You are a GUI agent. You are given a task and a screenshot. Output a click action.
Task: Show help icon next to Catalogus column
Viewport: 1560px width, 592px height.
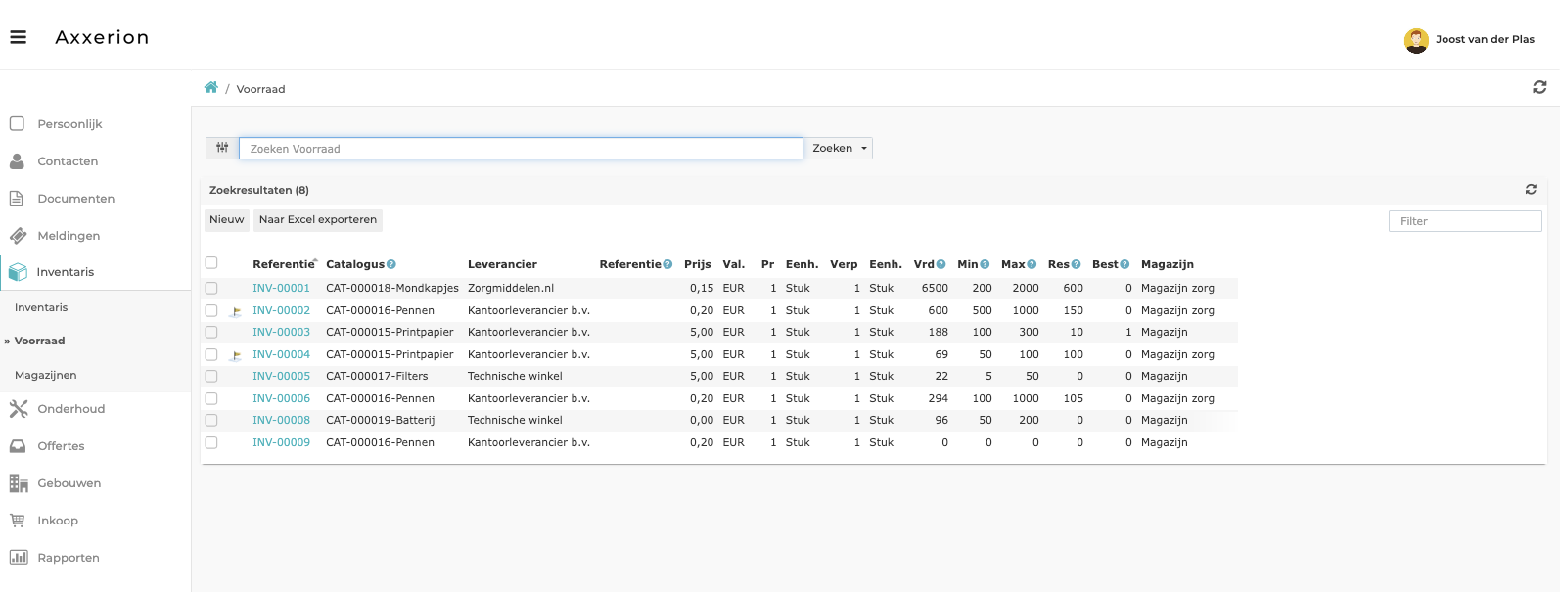click(x=391, y=264)
